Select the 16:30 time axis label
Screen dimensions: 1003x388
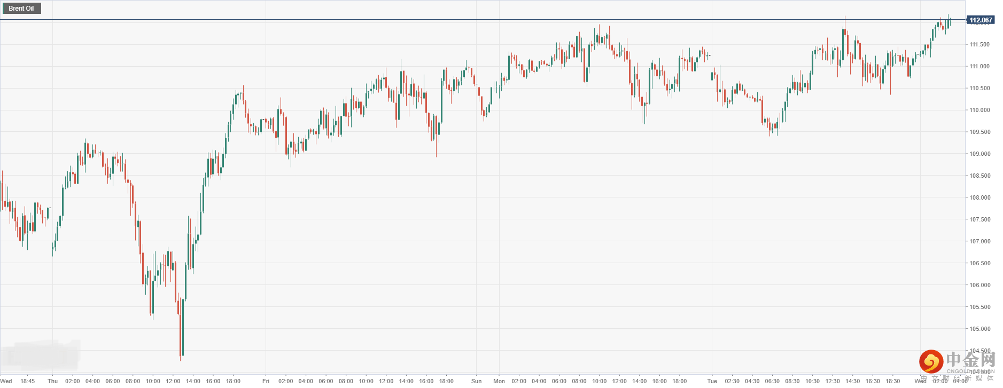[x=873, y=381]
